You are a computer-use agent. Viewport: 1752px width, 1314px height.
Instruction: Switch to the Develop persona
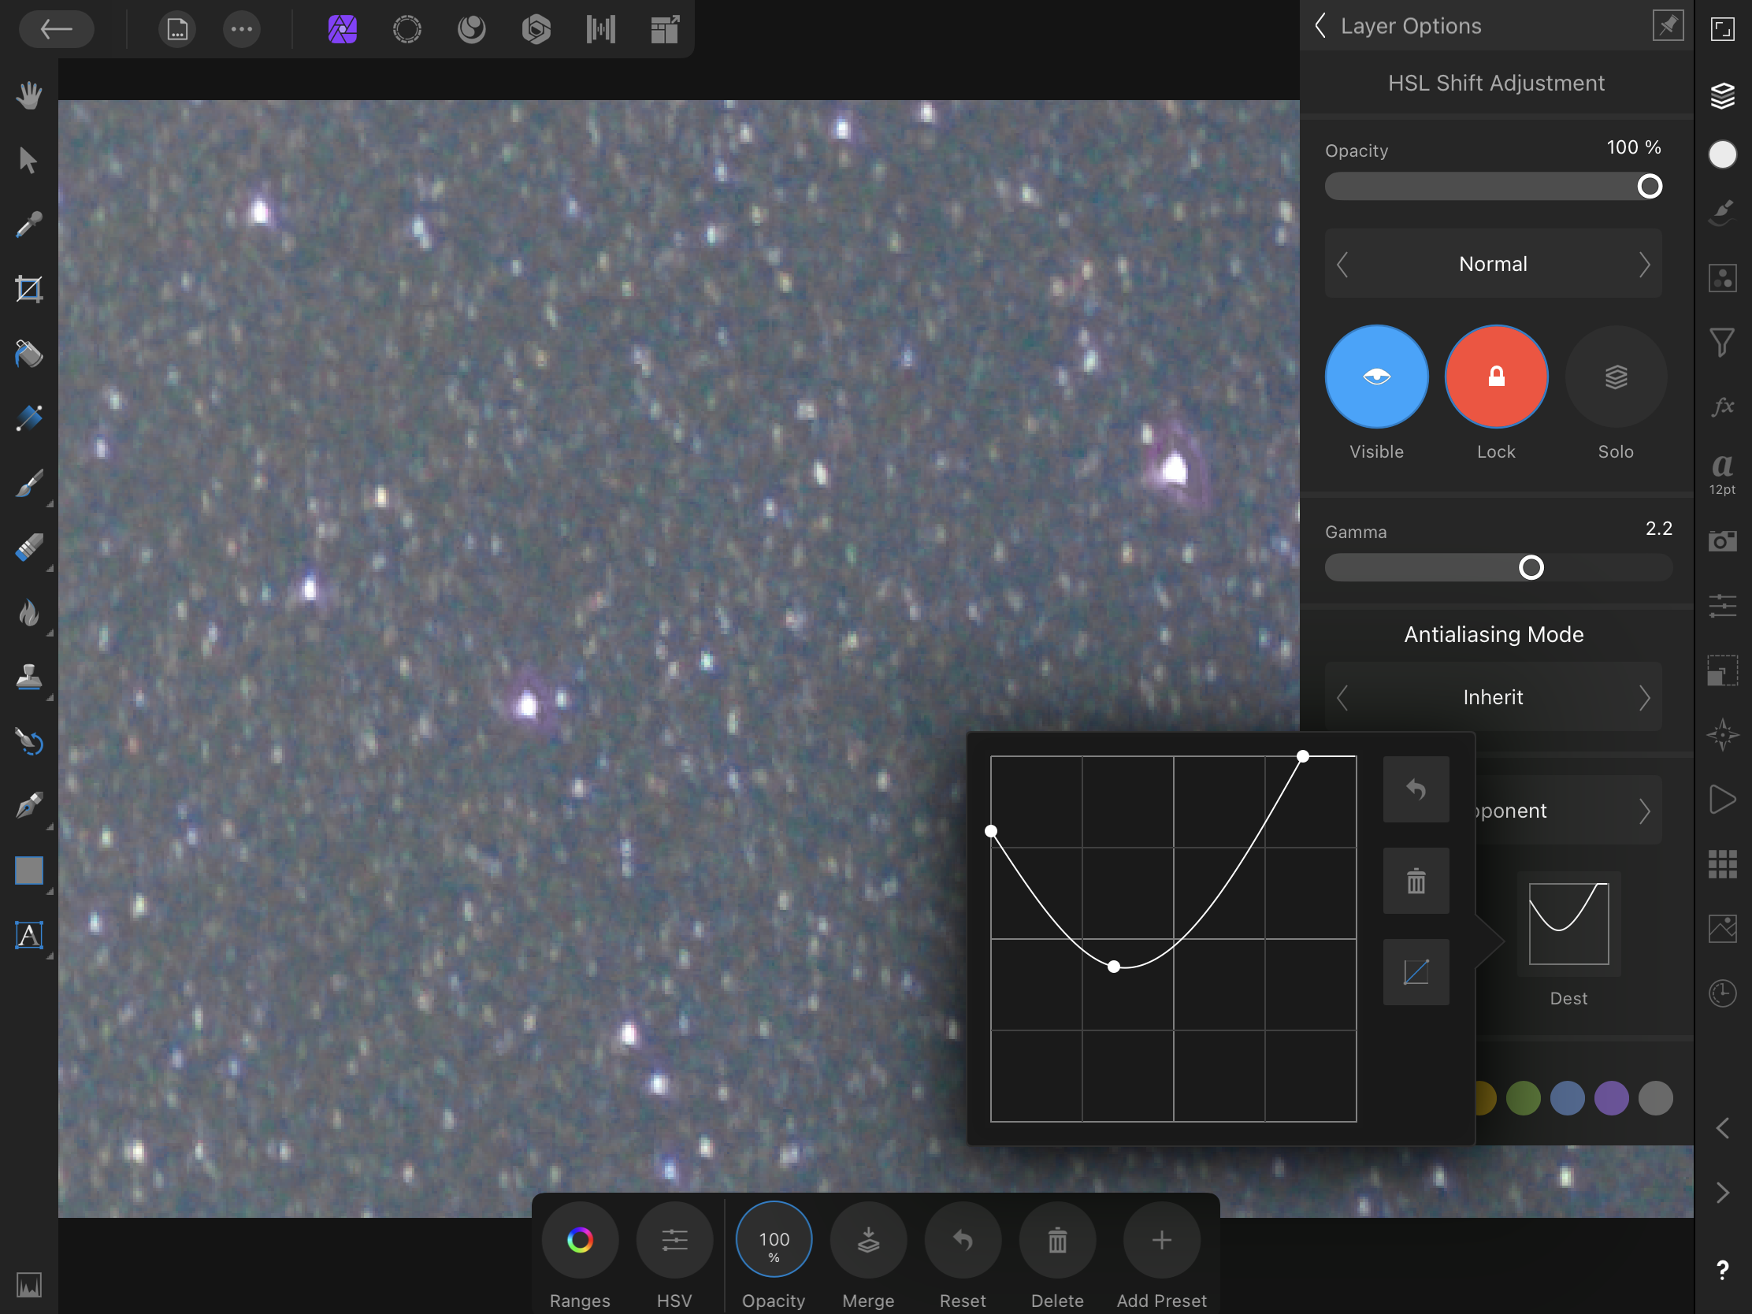[x=536, y=30]
